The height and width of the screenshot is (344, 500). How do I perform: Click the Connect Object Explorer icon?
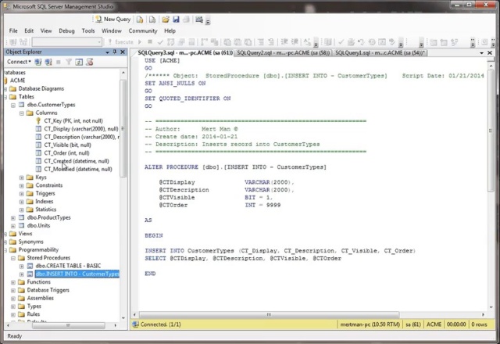(37, 62)
